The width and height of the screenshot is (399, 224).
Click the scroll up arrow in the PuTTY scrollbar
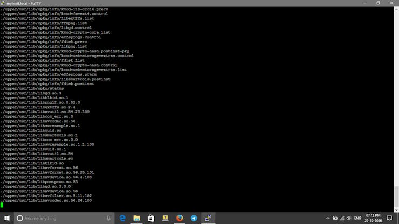tap(396, 9)
